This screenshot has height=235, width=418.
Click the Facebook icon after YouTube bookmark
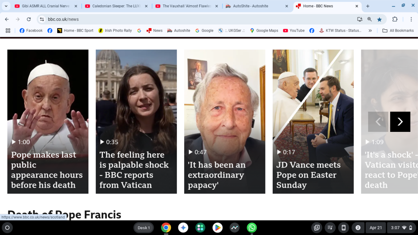click(312, 30)
